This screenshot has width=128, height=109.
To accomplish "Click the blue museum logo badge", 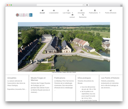I will (x=31, y=15).
